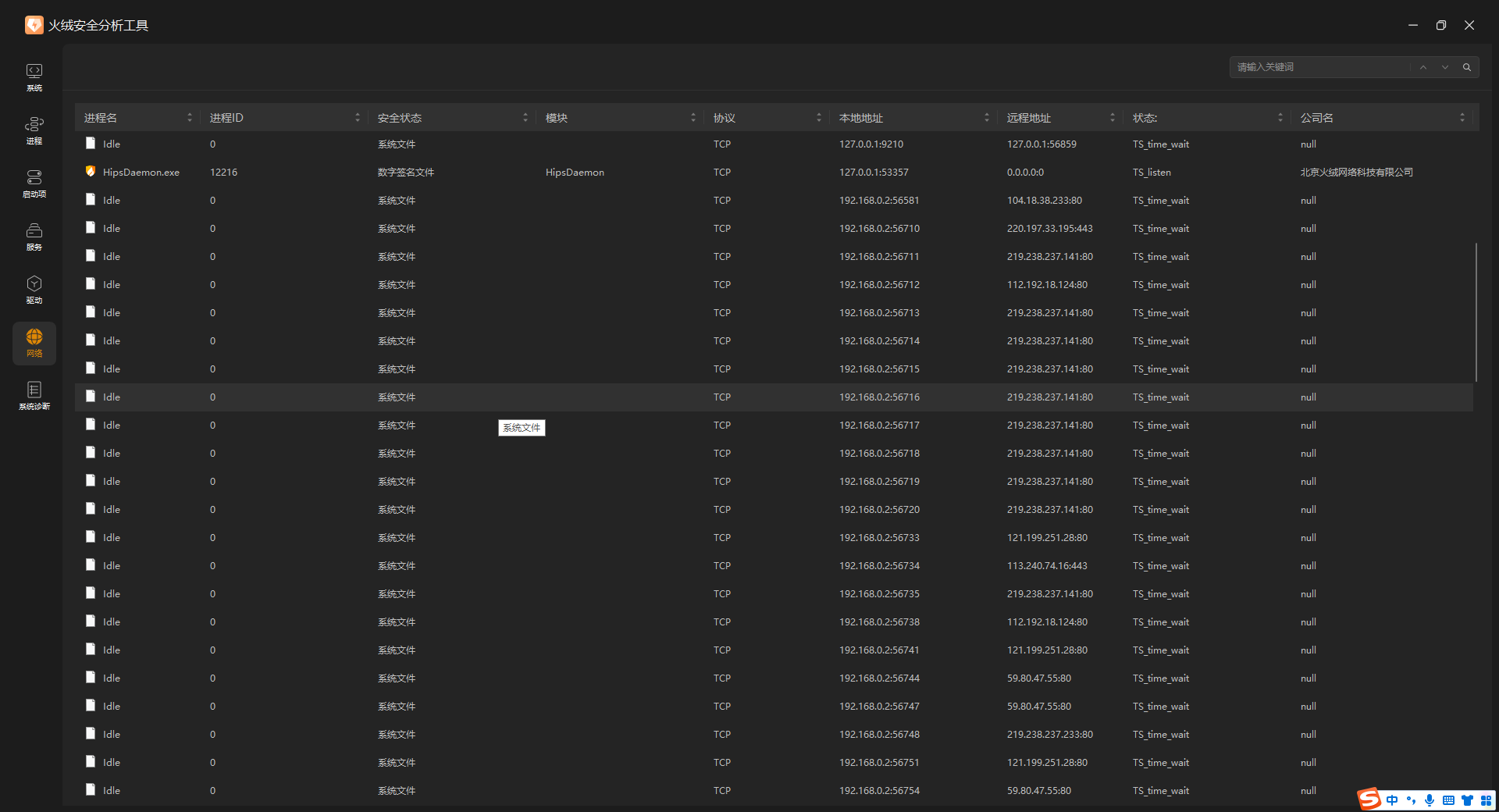The width and height of the screenshot is (1499, 812).
Task: Sort by 远程地址 column sort arrows
Action: click(x=1113, y=117)
